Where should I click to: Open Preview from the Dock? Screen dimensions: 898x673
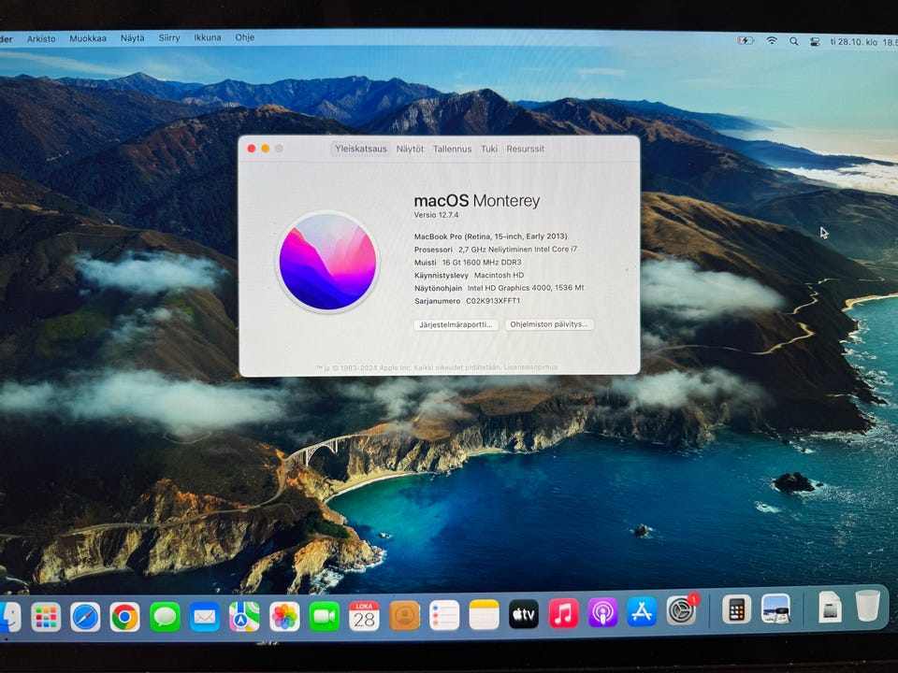[776, 609]
